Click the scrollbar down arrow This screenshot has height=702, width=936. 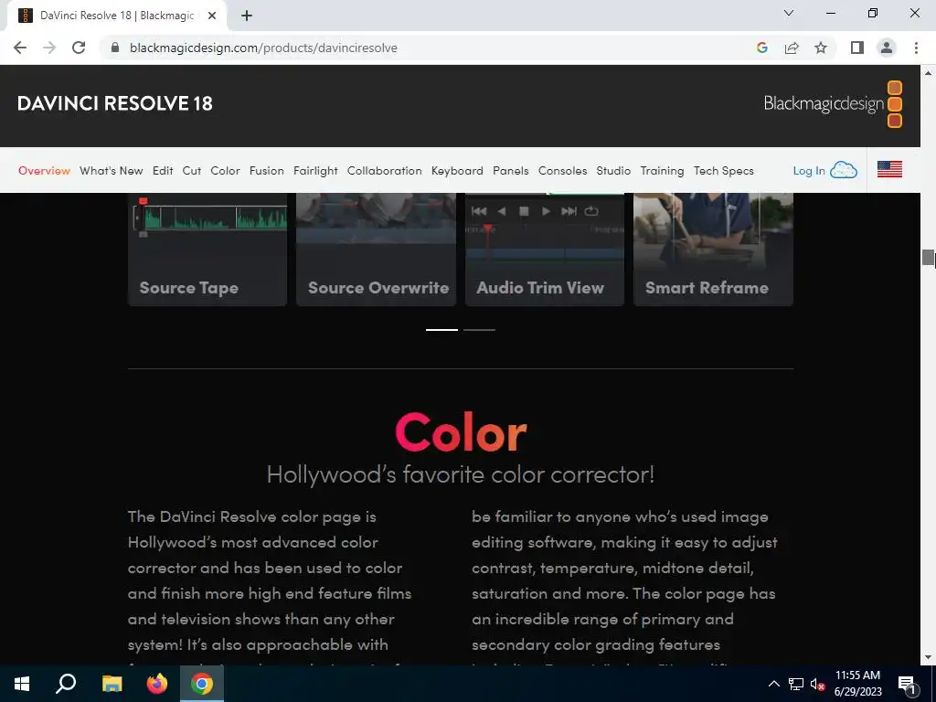coord(928,657)
